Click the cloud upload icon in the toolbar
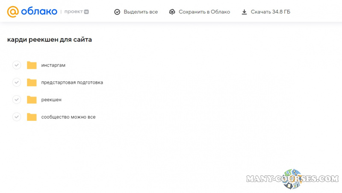Viewport: 342px width, 193px height. (172, 12)
